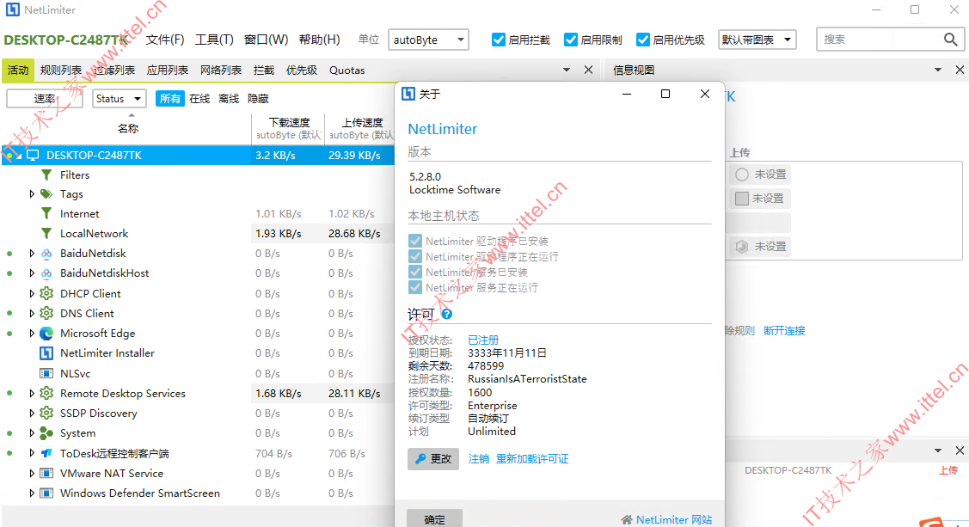This screenshot has height=527, width=969.
Task: Click the Windows Defender SmartScreen icon
Action: 45,493
